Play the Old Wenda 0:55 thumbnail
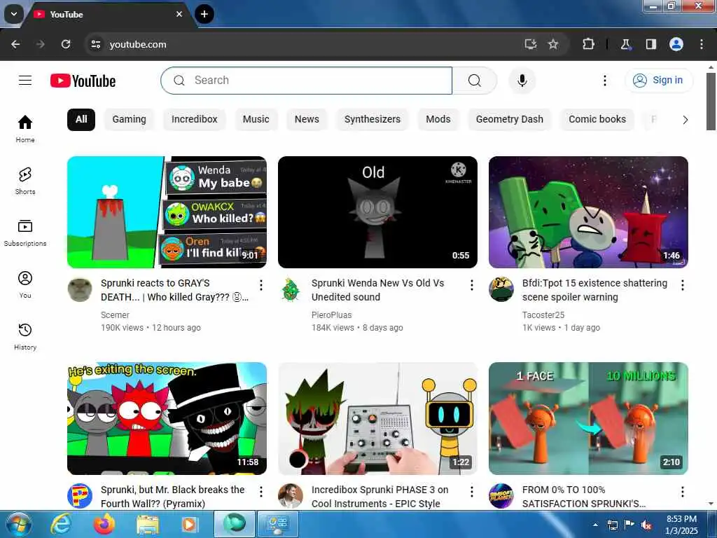This screenshot has height=538, width=717. 377,212
